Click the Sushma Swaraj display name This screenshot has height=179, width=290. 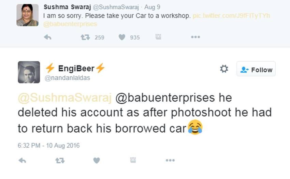[x=64, y=7]
